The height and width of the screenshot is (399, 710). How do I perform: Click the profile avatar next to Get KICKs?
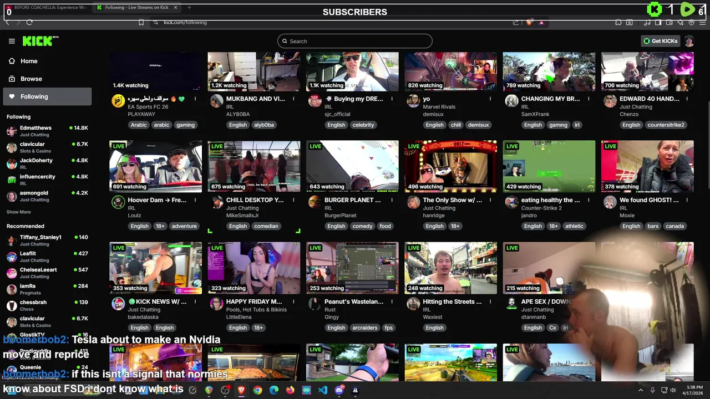pyautogui.click(x=689, y=41)
